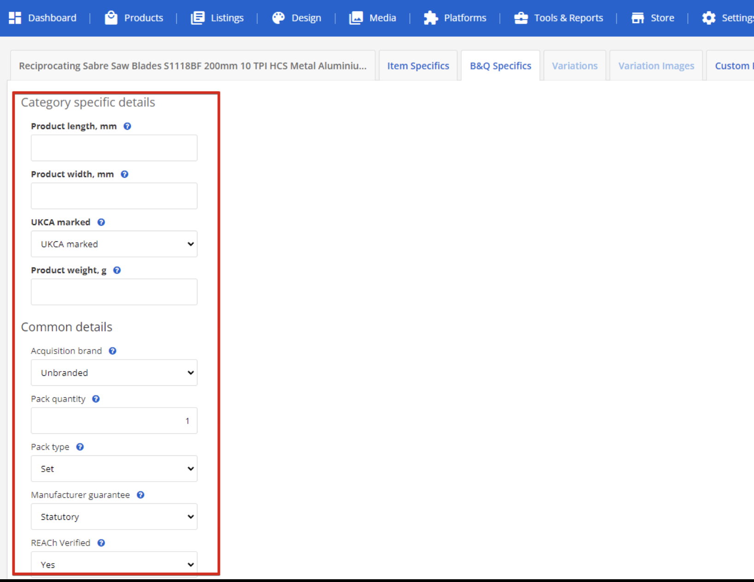Image resolution: width=754 pixels, height=582 pixels.
Task: Open the Tools & Reports menu
Action: (559, 18)
